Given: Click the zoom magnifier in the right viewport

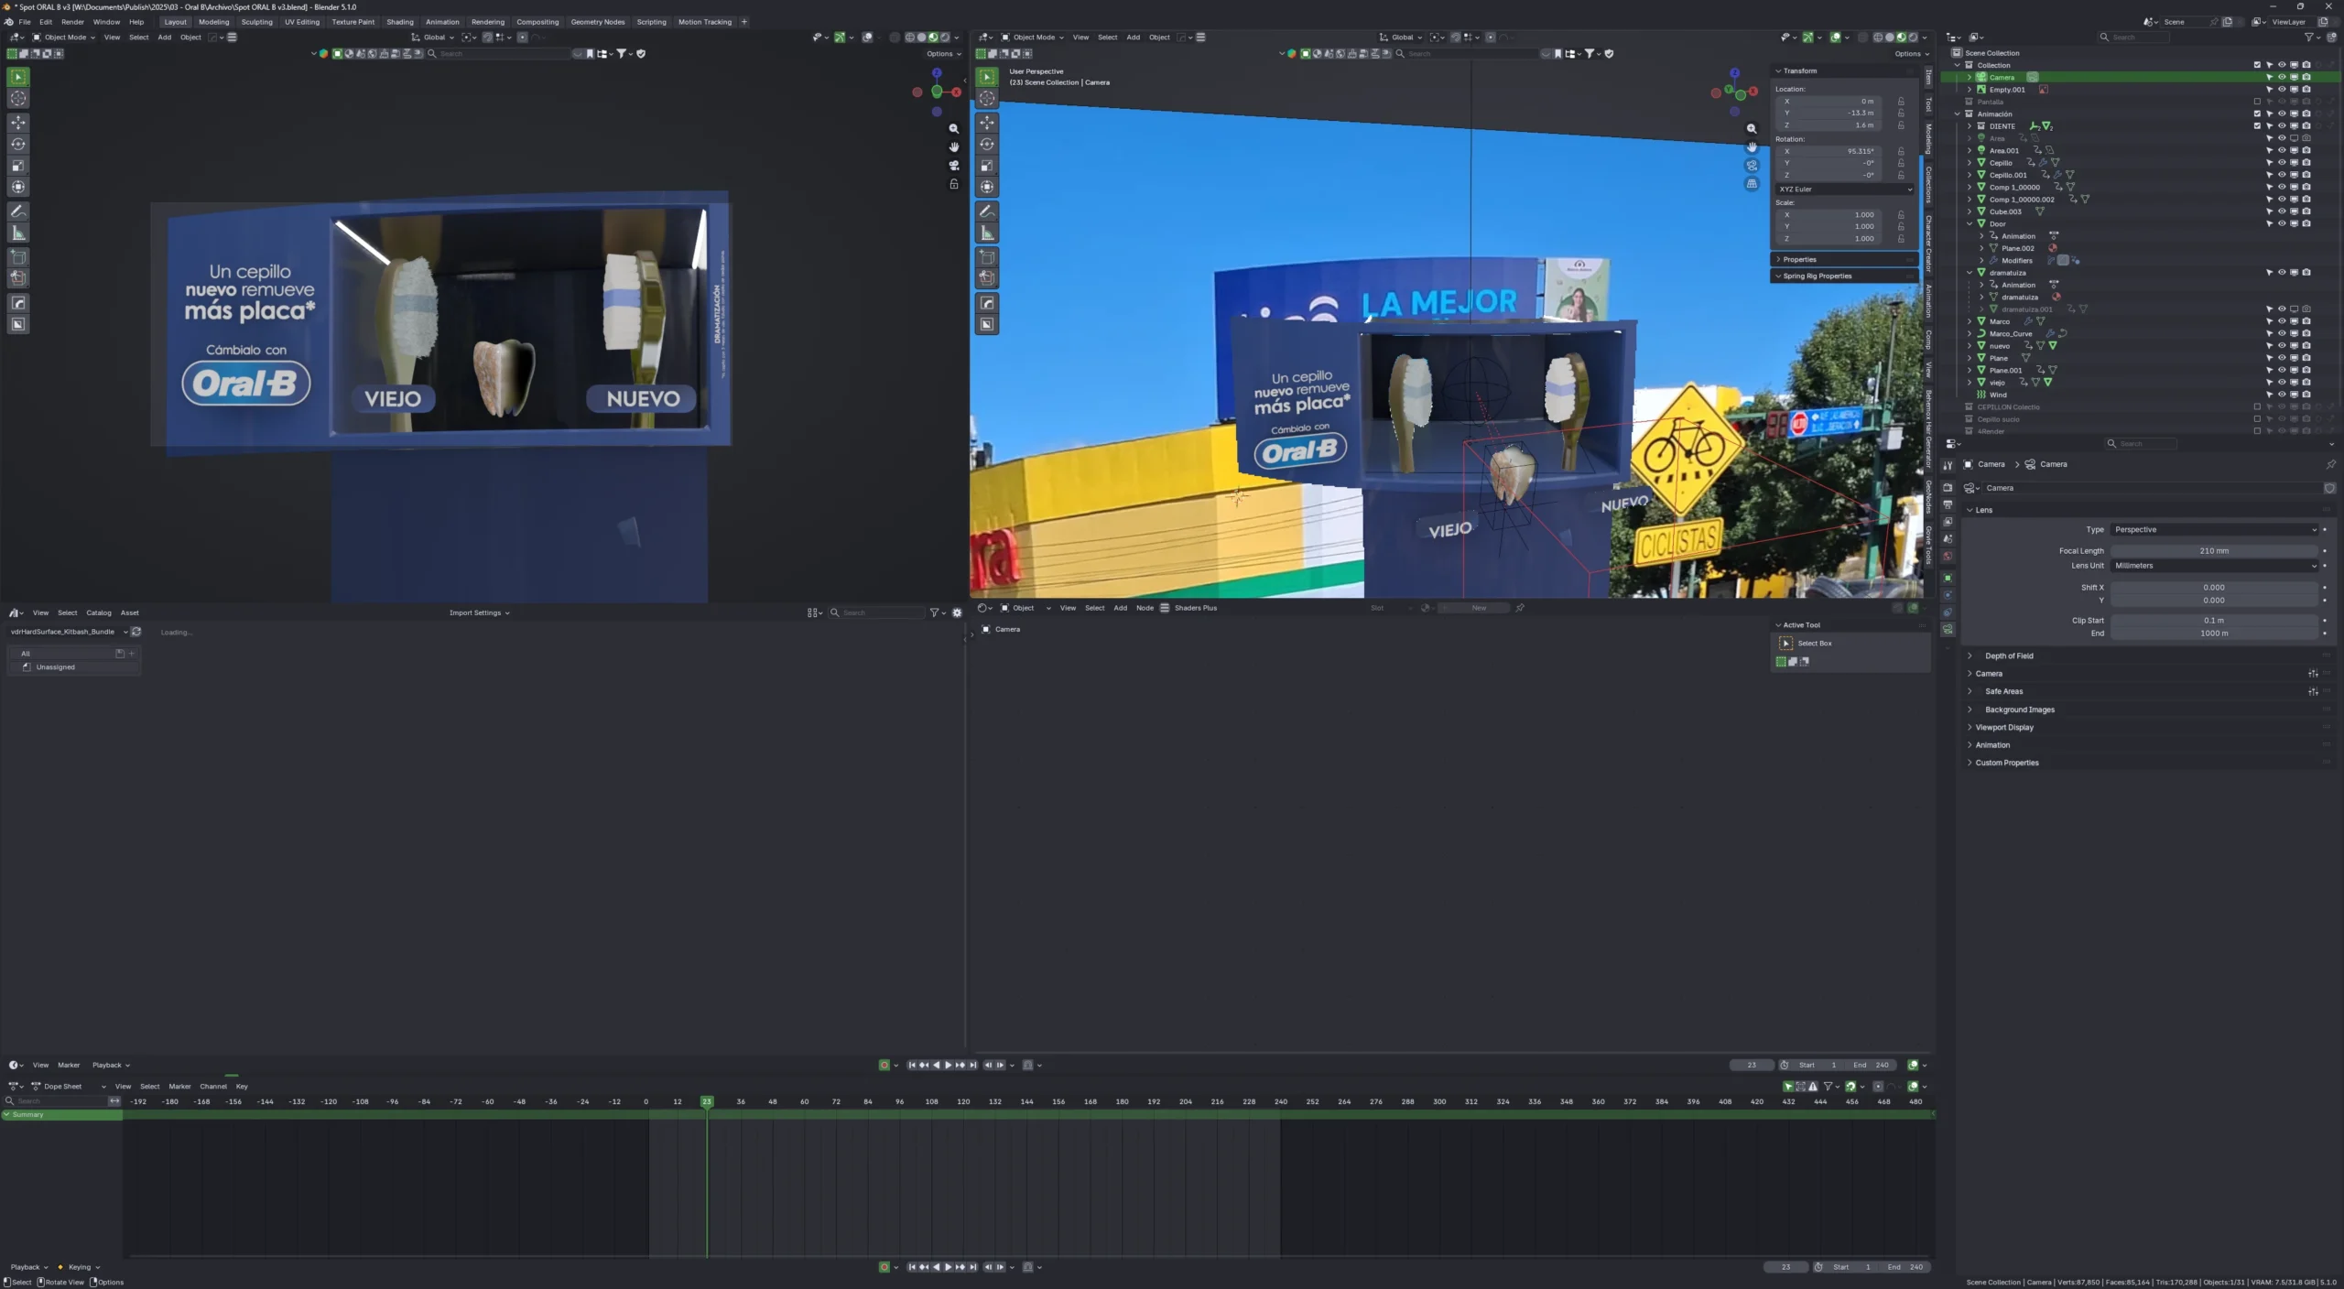Looking at the screenshot, I should [1752, 129].
